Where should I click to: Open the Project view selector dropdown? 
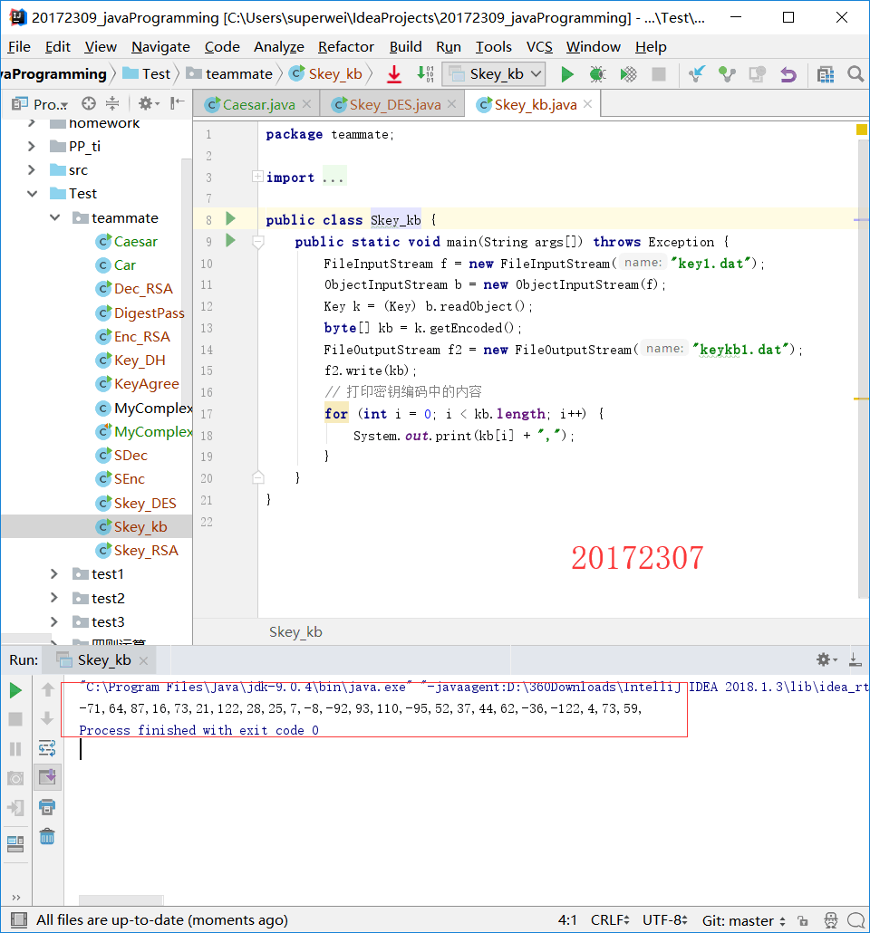(39, 104)
